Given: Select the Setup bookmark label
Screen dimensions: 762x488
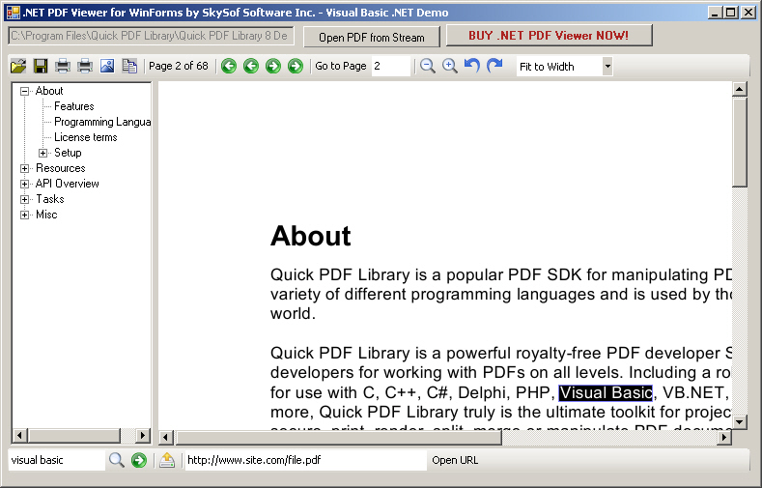Looking at the screenshot, I should (68, 153).
